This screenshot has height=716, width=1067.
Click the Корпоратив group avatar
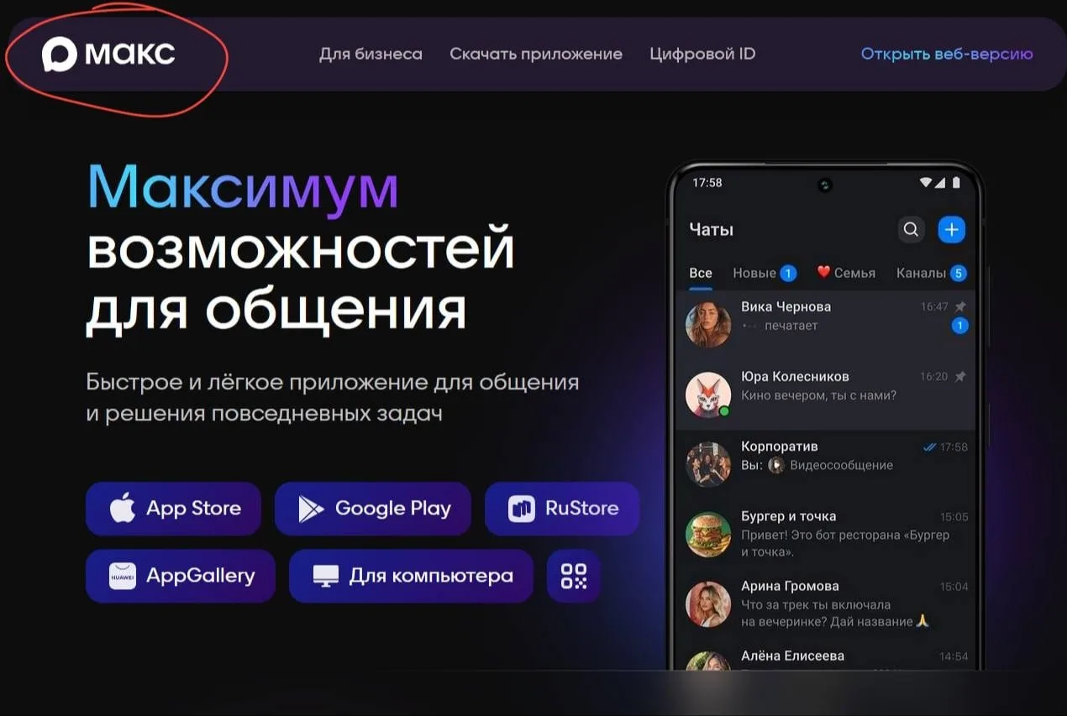(x=708, y=464)
